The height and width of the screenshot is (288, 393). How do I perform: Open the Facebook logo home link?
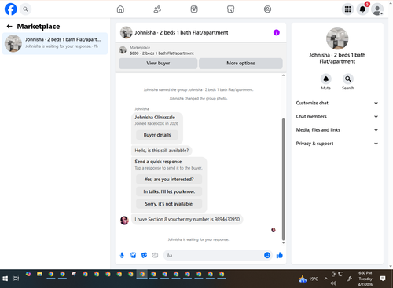[x=11, y=9]
